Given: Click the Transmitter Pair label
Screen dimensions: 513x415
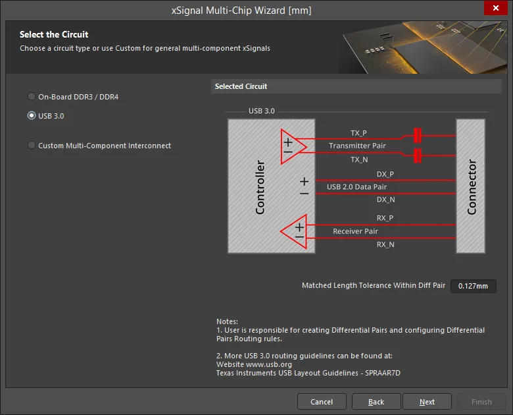Looking at the screenshot, I should point(357,146).
